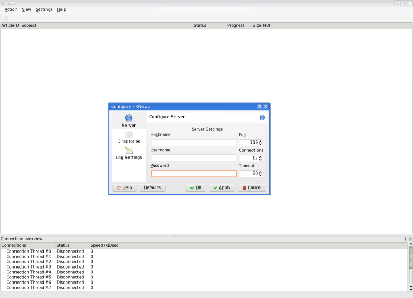Click the main window toolbar icon

(x=6, y=18)
